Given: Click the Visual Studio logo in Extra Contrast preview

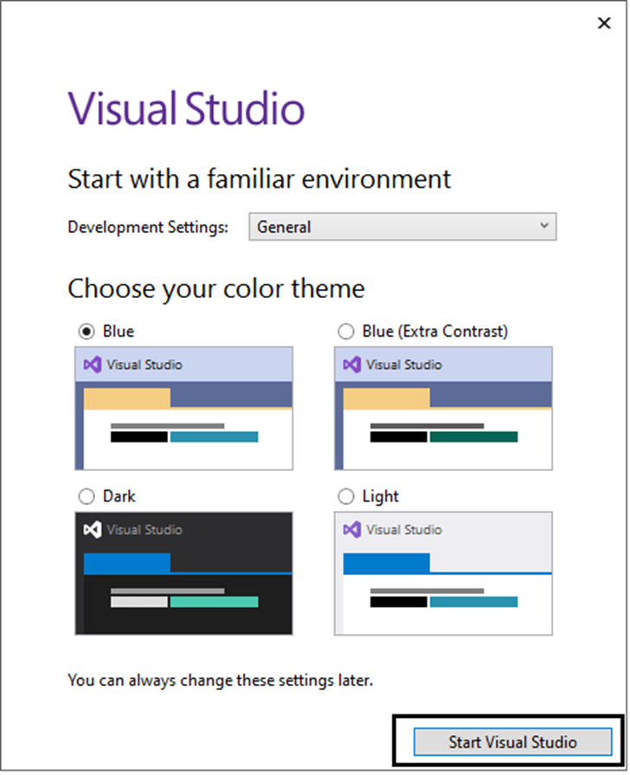Looking at the screenshot, I should [352, 365].
